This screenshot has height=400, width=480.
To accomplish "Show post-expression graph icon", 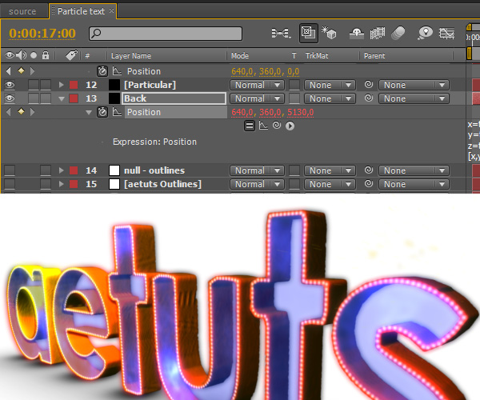I will click(263, 125).
